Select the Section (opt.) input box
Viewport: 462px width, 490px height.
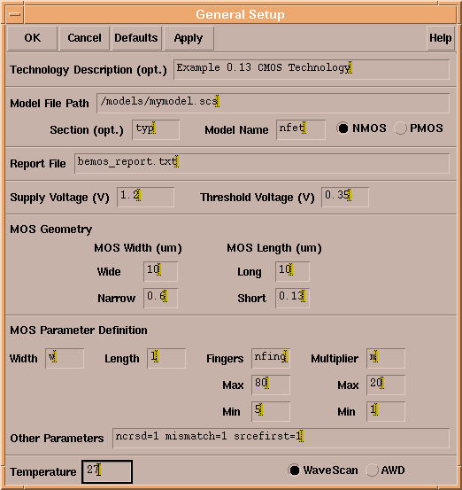click(x=156, y=129)
